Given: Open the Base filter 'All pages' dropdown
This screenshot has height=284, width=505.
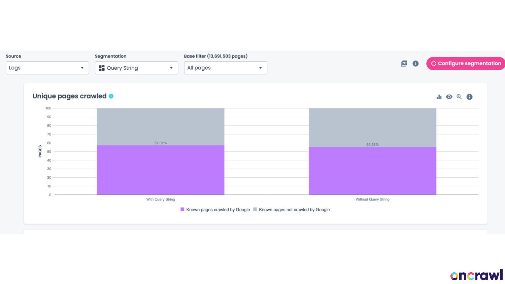Looking at the screenshot, I should [225, 68].
